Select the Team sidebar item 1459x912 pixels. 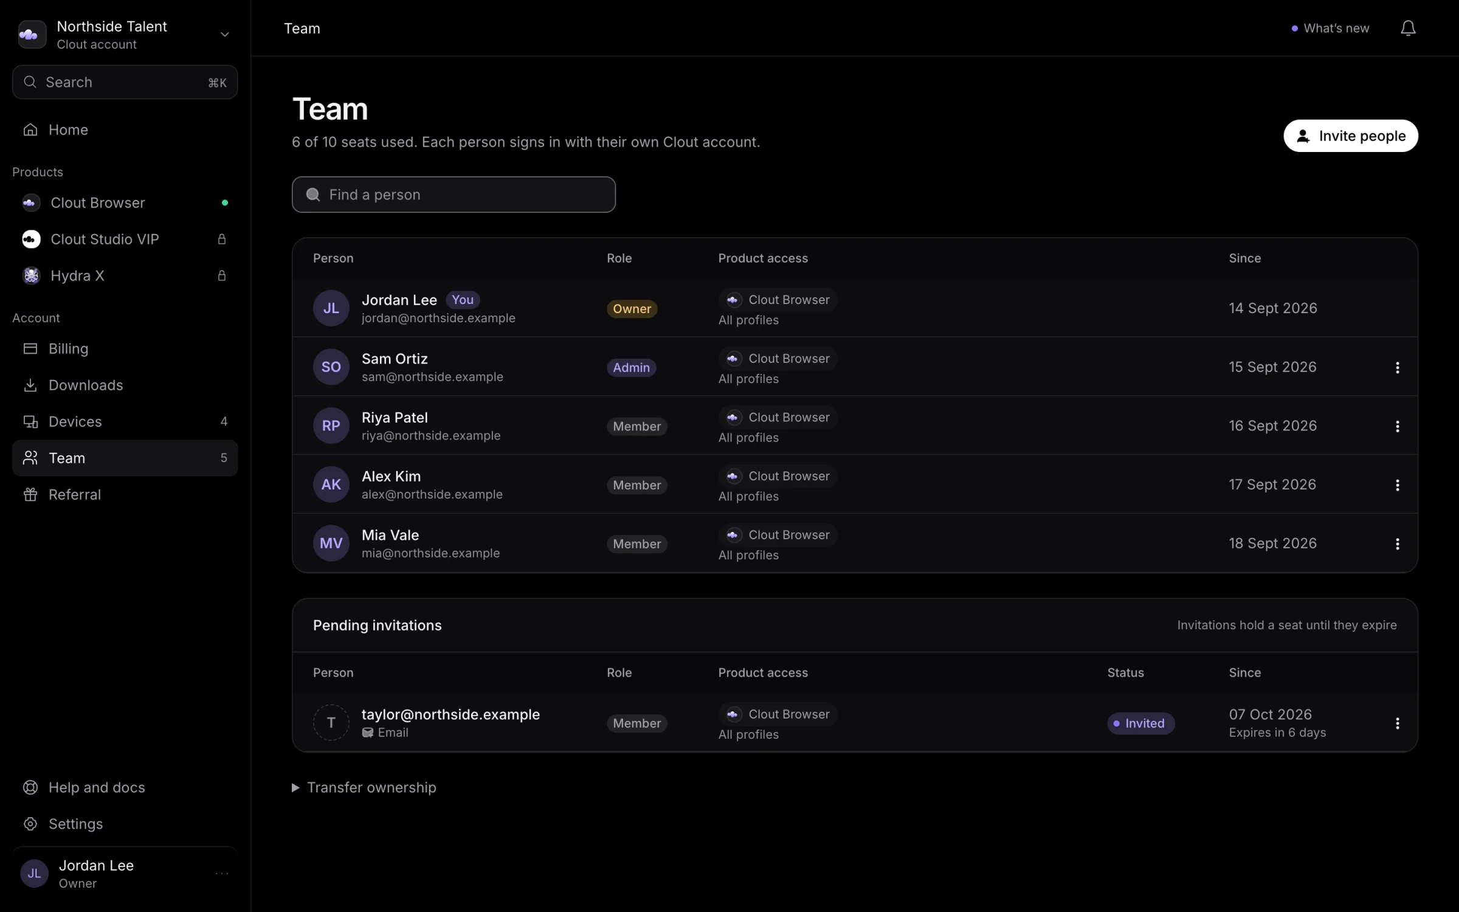click(x=125, y=458)
